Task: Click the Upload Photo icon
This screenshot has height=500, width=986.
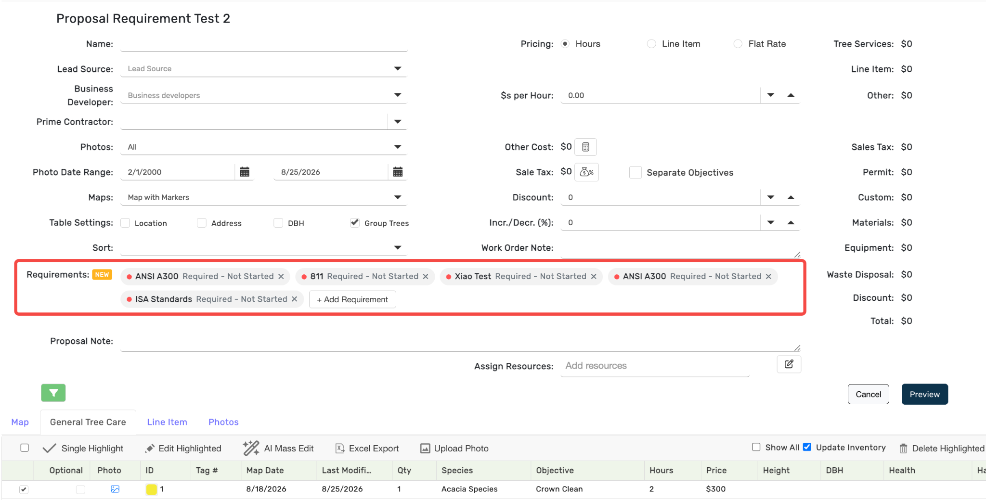Action: coord(425,448)
